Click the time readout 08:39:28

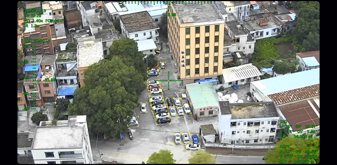pyautogui.click(x=33, y=16)
